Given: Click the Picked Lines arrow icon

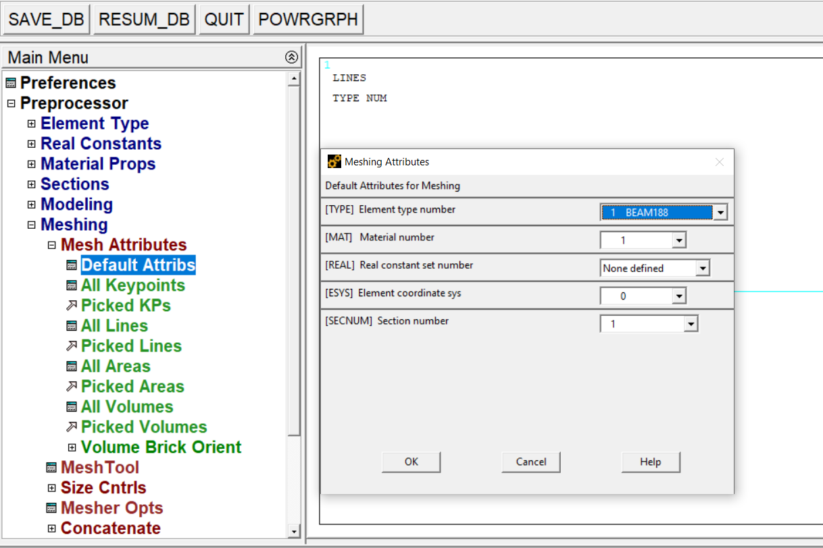Looking at the screenshot, I should 72,346.
